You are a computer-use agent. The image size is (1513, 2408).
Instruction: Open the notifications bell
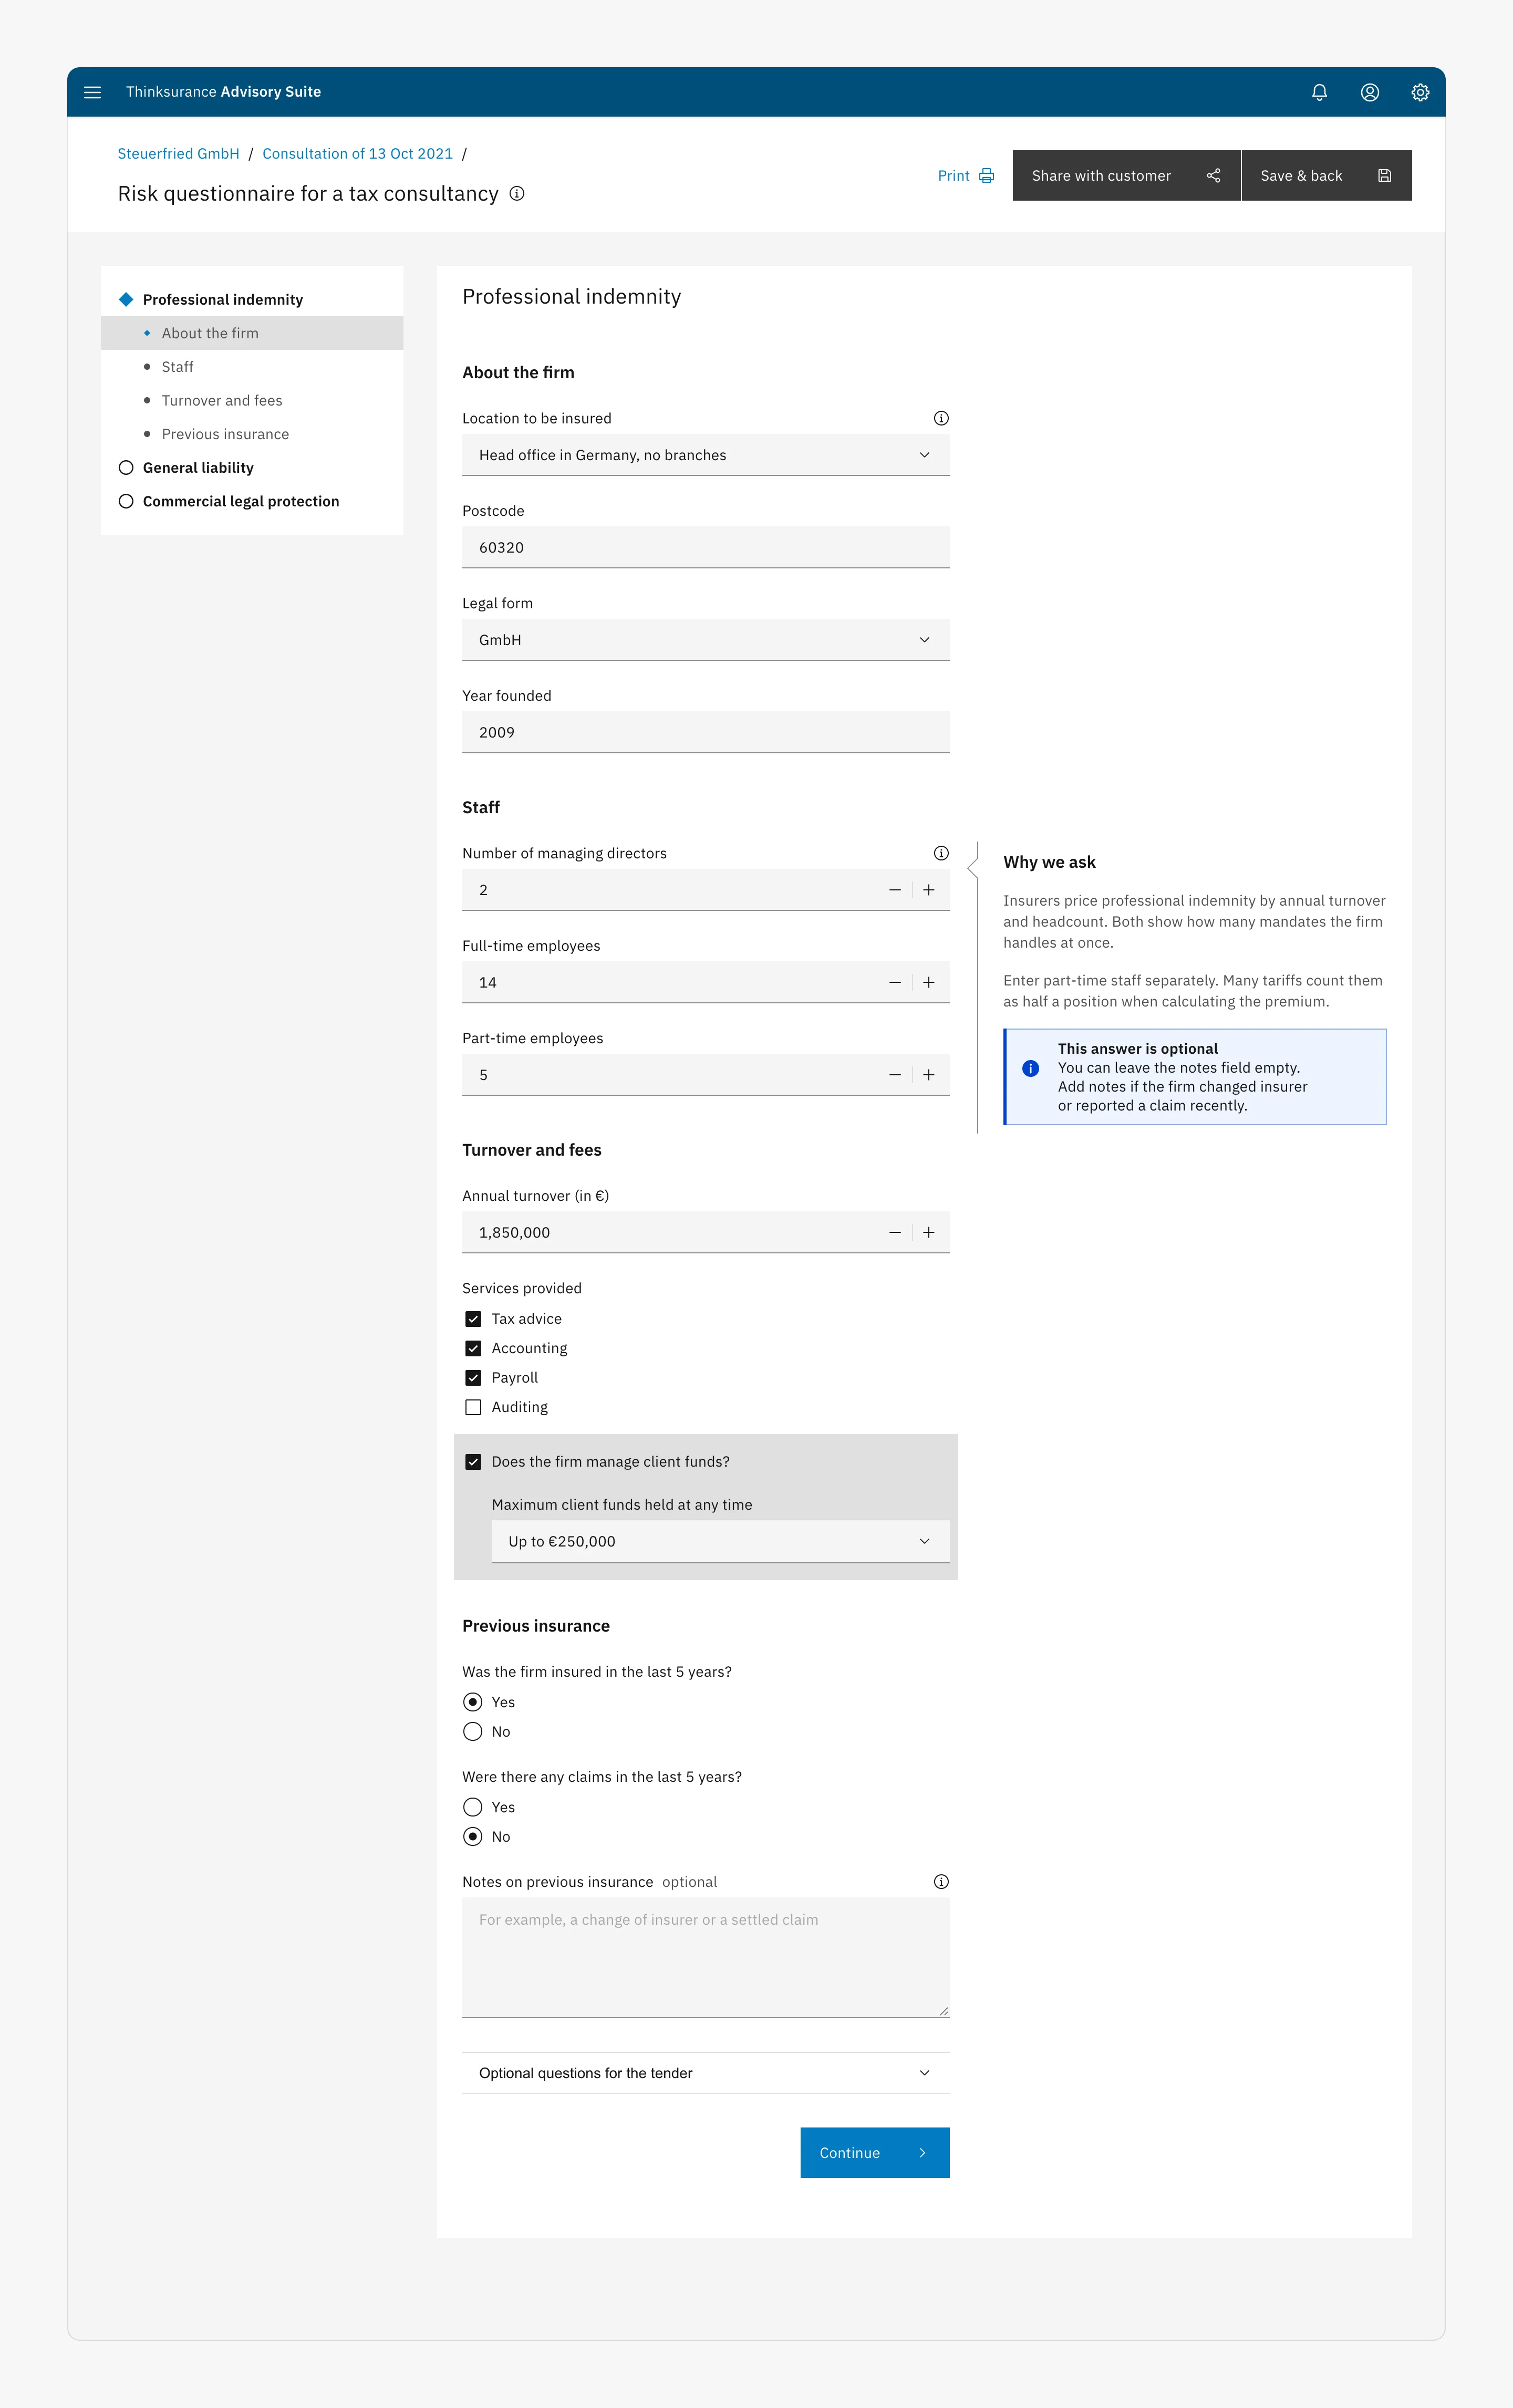[x=1319, y=92]
